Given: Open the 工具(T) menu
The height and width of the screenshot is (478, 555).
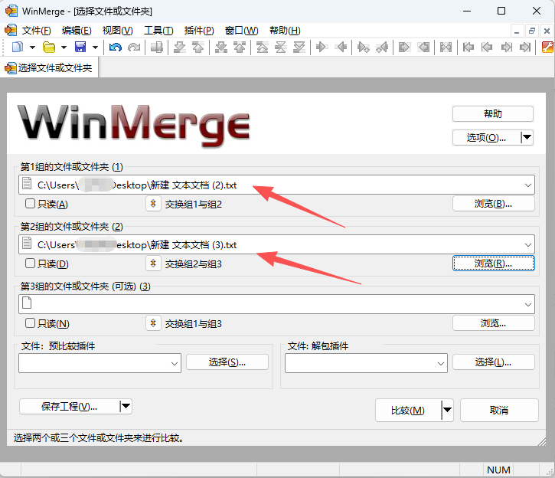Looking at the screenshot, I should 158,31.
